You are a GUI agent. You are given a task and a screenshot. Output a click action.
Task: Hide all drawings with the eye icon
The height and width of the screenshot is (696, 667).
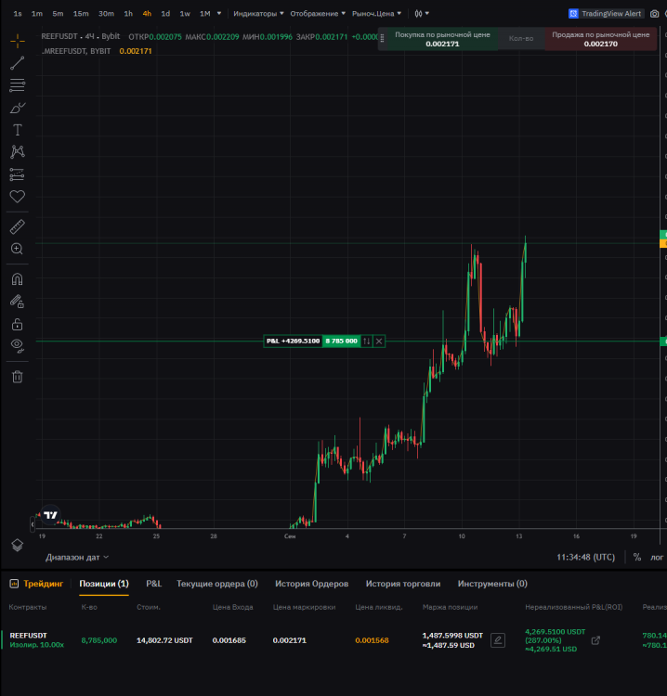coord(17,345)
